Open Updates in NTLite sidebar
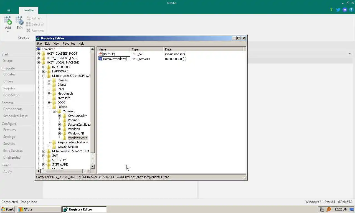 click(x=9, y=74)
